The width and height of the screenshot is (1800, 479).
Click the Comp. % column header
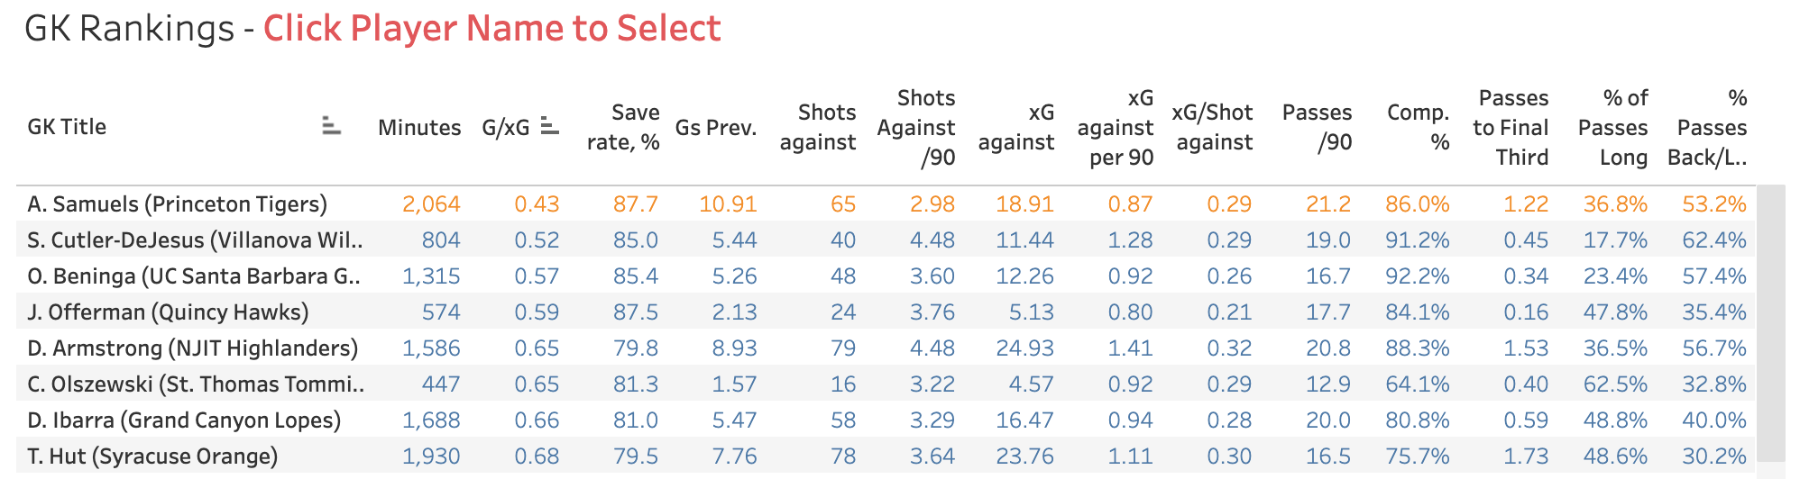(x=1418, y=128)
